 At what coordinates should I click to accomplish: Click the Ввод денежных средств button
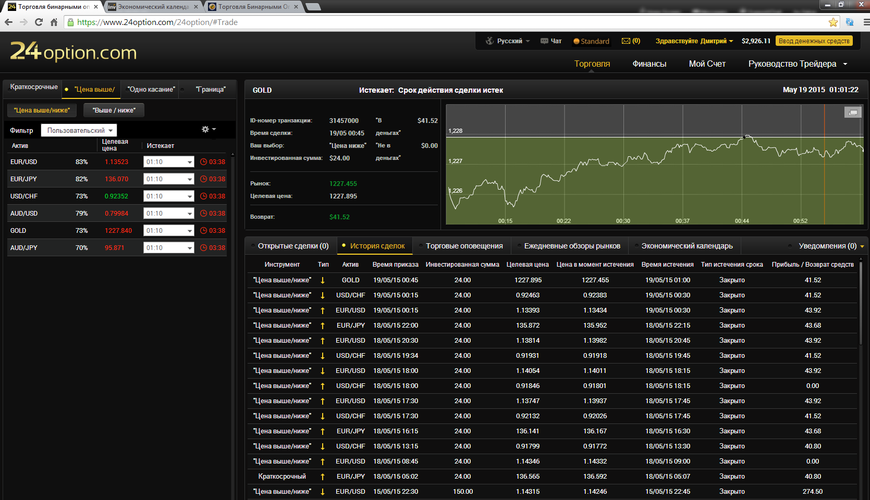pos(814,41)
